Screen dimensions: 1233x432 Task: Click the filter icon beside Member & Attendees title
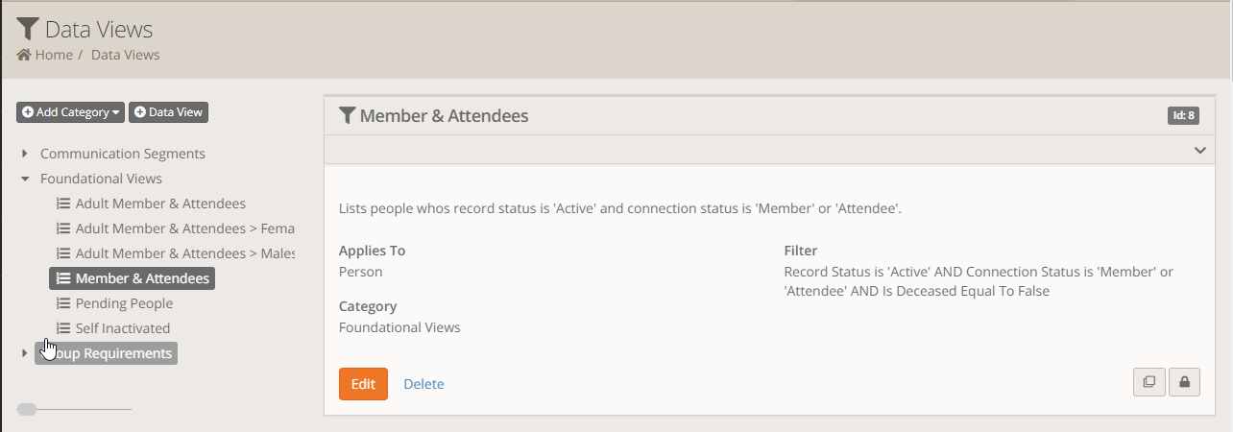pyautogui.click(x=348, y=116)
